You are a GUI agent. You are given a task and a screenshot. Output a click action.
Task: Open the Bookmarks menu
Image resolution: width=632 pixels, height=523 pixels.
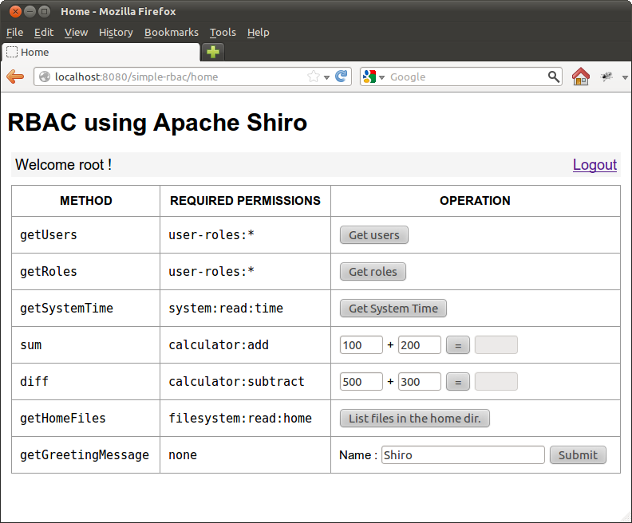(171, 33)
